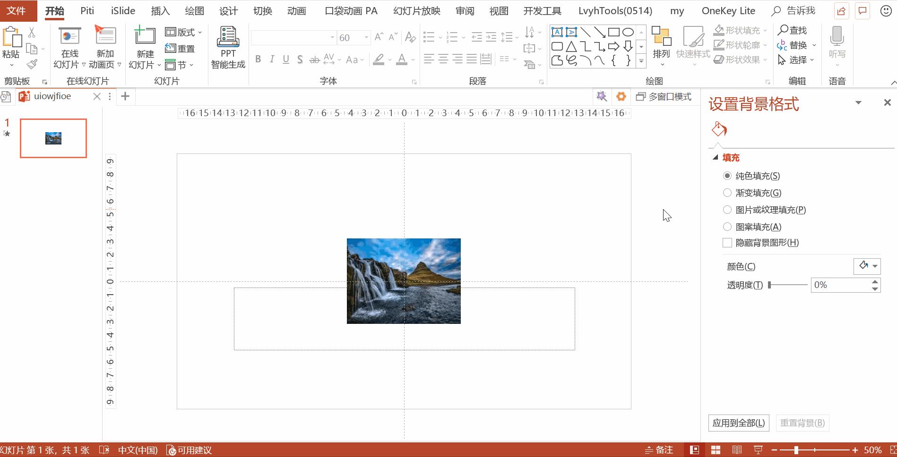Switch to slide sorter view in status bar
The image size is (897, 457).
(x=716, y=450)
